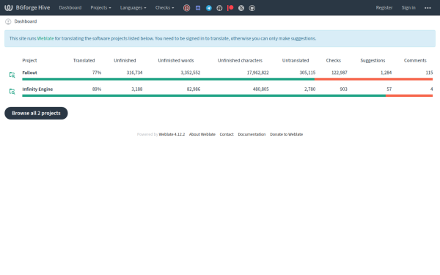
Task: Open the Patreon icon link
Action: (230, 8)
